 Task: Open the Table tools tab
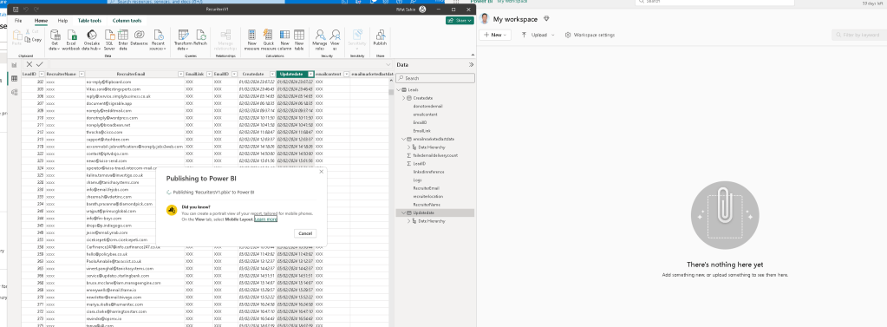(89, 20)
